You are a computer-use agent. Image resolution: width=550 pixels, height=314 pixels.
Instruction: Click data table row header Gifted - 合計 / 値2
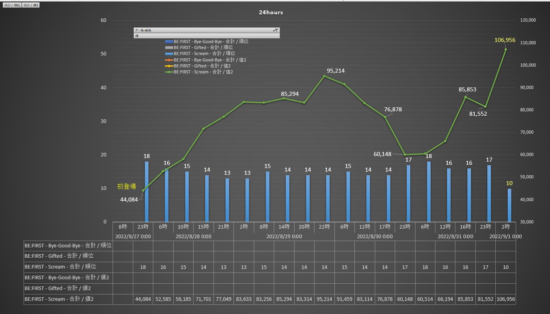pos(68,288)
